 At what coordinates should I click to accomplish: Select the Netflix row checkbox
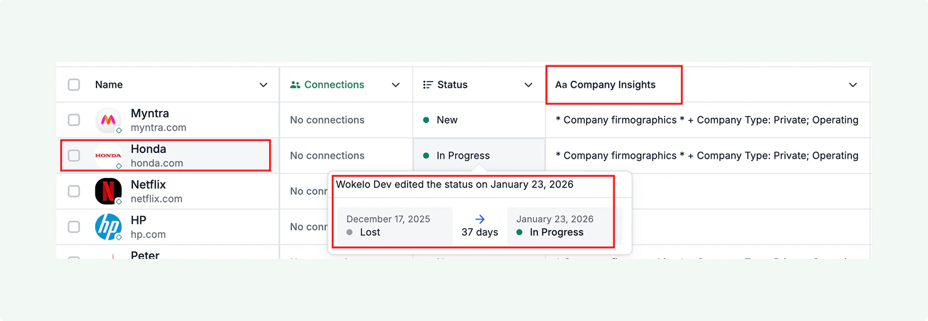[74, 191]
